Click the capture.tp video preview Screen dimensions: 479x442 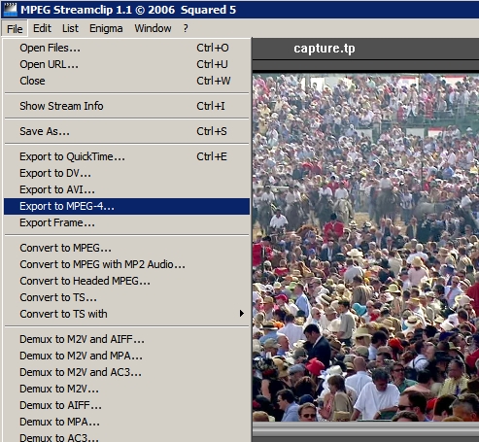[x=365, y=248]
